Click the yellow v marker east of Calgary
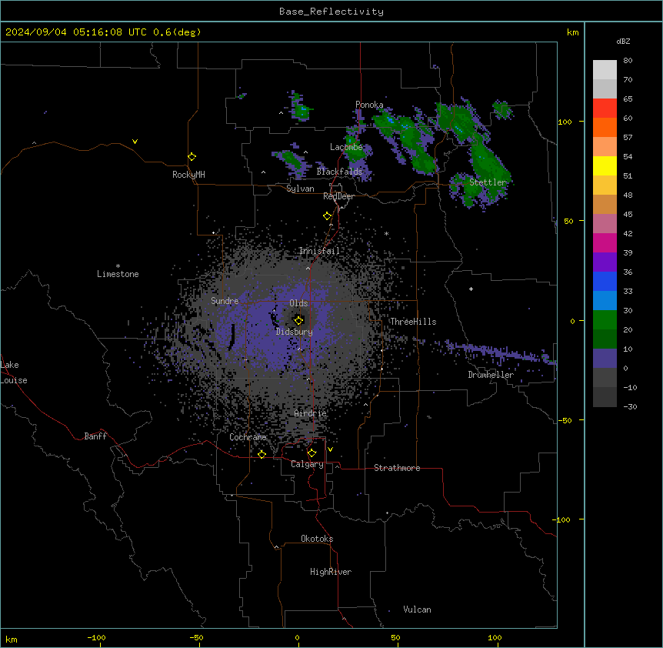Viewport: 663px width, 648px height. coord(330,449)
